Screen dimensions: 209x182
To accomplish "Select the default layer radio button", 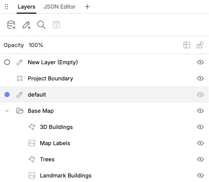I will click(x=7, y=95).
